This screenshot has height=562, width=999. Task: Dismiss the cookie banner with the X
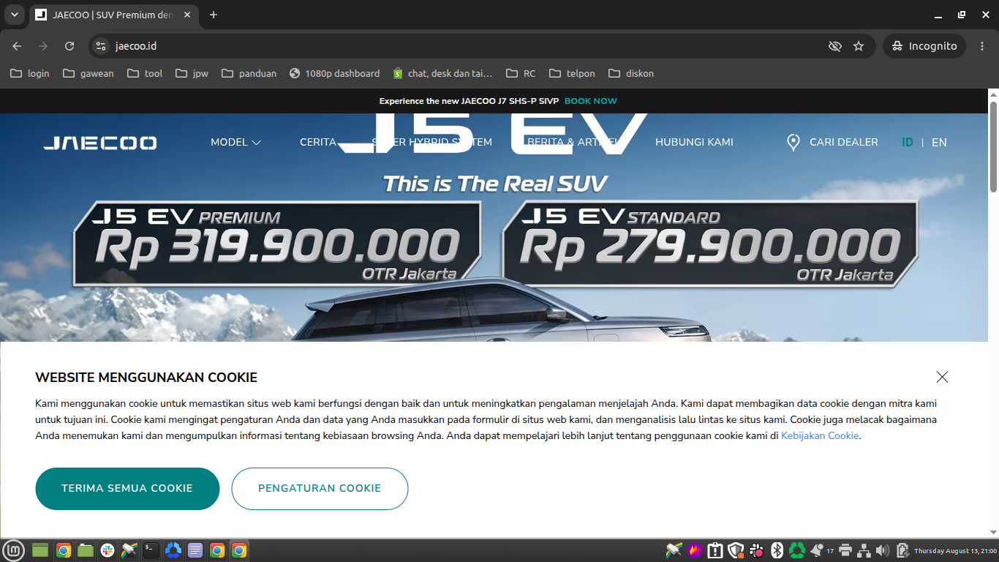coord(942,377)
